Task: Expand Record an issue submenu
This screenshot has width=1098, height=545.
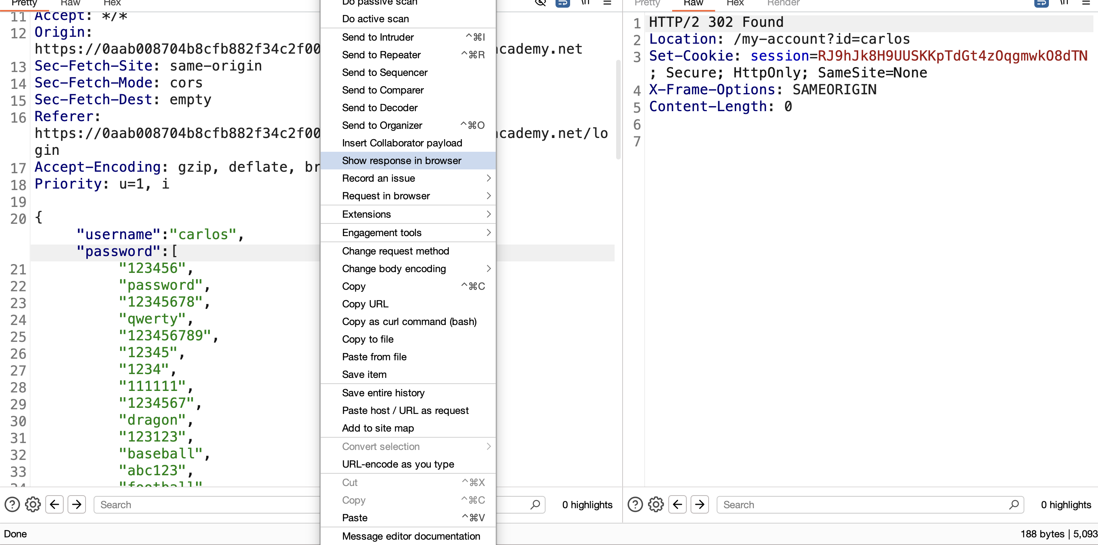Action: (408, 178)
